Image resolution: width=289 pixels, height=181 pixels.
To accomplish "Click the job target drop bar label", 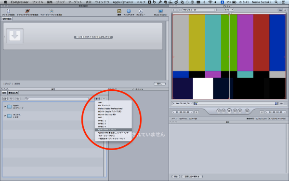I will tap(93, 37).
